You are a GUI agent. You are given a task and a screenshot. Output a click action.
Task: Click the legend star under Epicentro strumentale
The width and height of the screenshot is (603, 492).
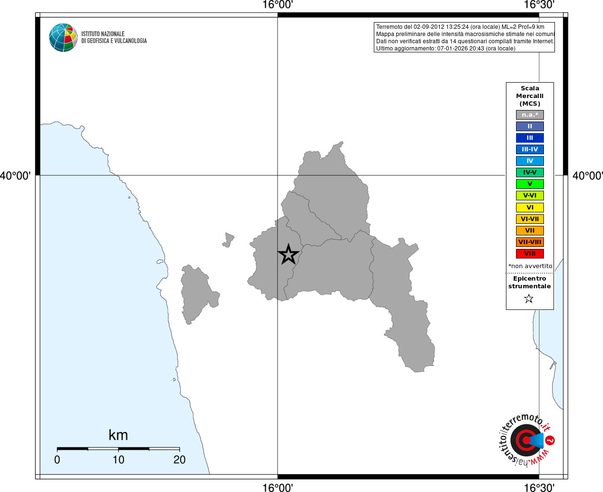point(529,299)
